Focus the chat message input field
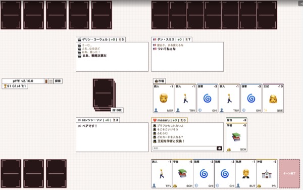The height and width of the screenshot is (190, 303). [x=184, y=148]
